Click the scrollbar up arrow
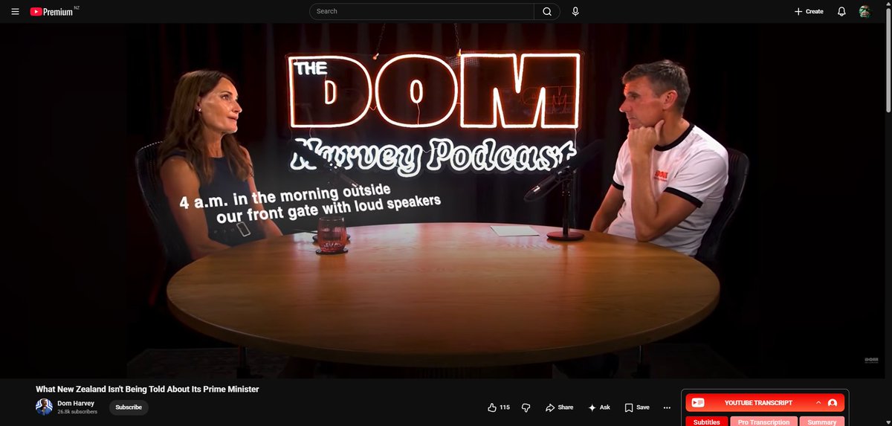Screen dimensions: 892x426 [x=887, y=5]
